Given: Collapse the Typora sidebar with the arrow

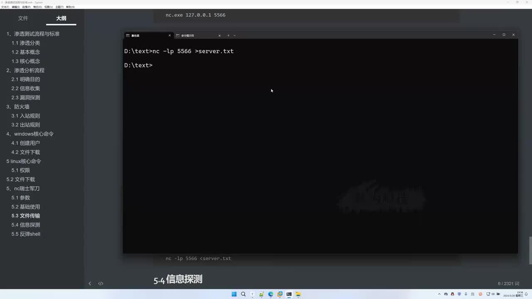Looking at the screenshot, I should 90,284.
